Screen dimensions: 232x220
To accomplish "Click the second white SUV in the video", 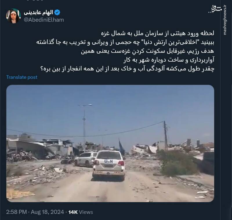I will point(86,159).
